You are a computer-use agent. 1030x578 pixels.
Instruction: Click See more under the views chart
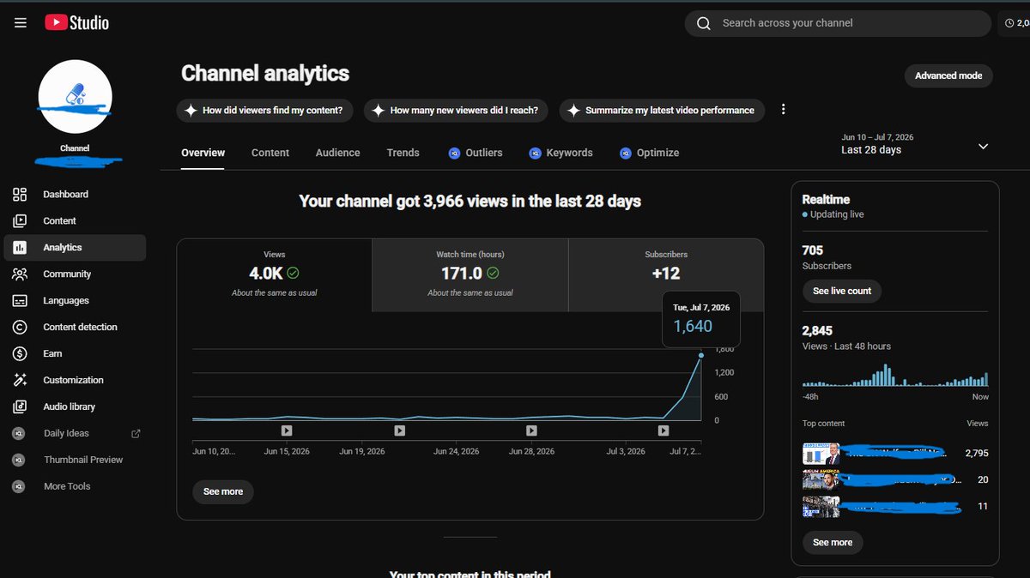coord(223,491)
